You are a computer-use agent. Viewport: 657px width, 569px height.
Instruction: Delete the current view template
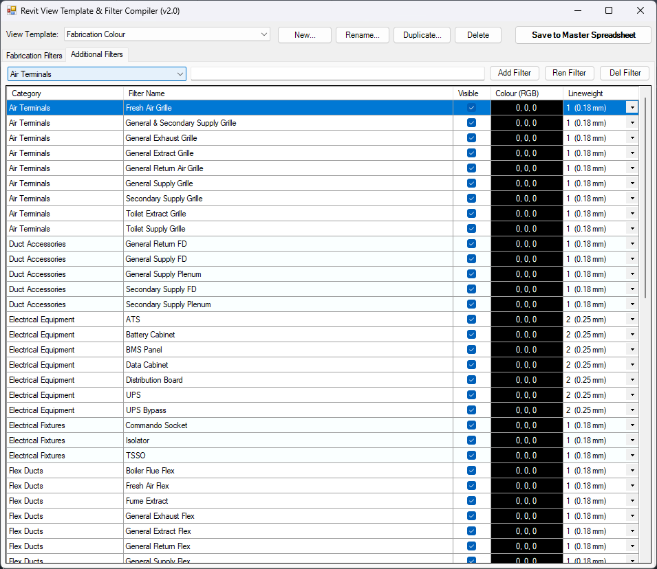click(478, 35)
